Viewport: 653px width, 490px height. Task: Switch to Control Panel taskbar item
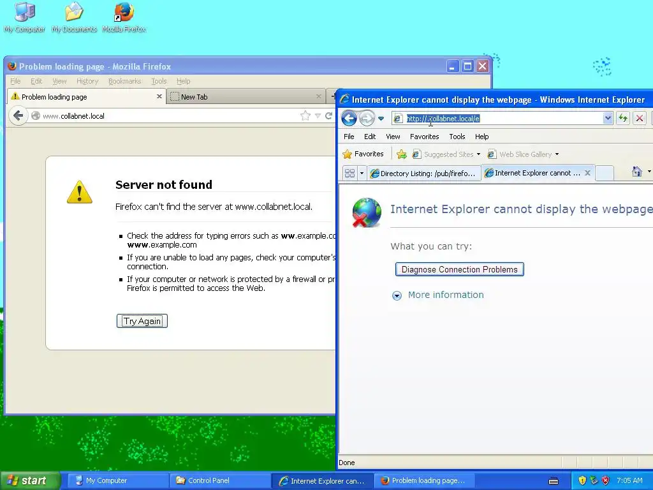click(x=219, y=480)
